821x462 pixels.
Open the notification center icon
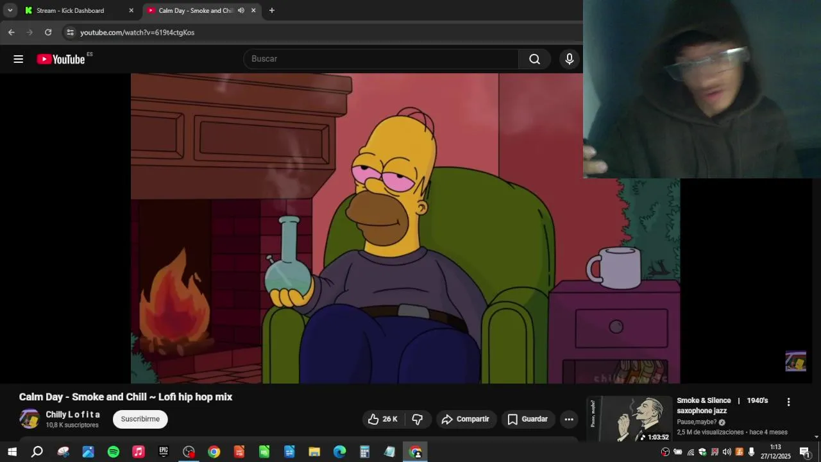[804, 452]
